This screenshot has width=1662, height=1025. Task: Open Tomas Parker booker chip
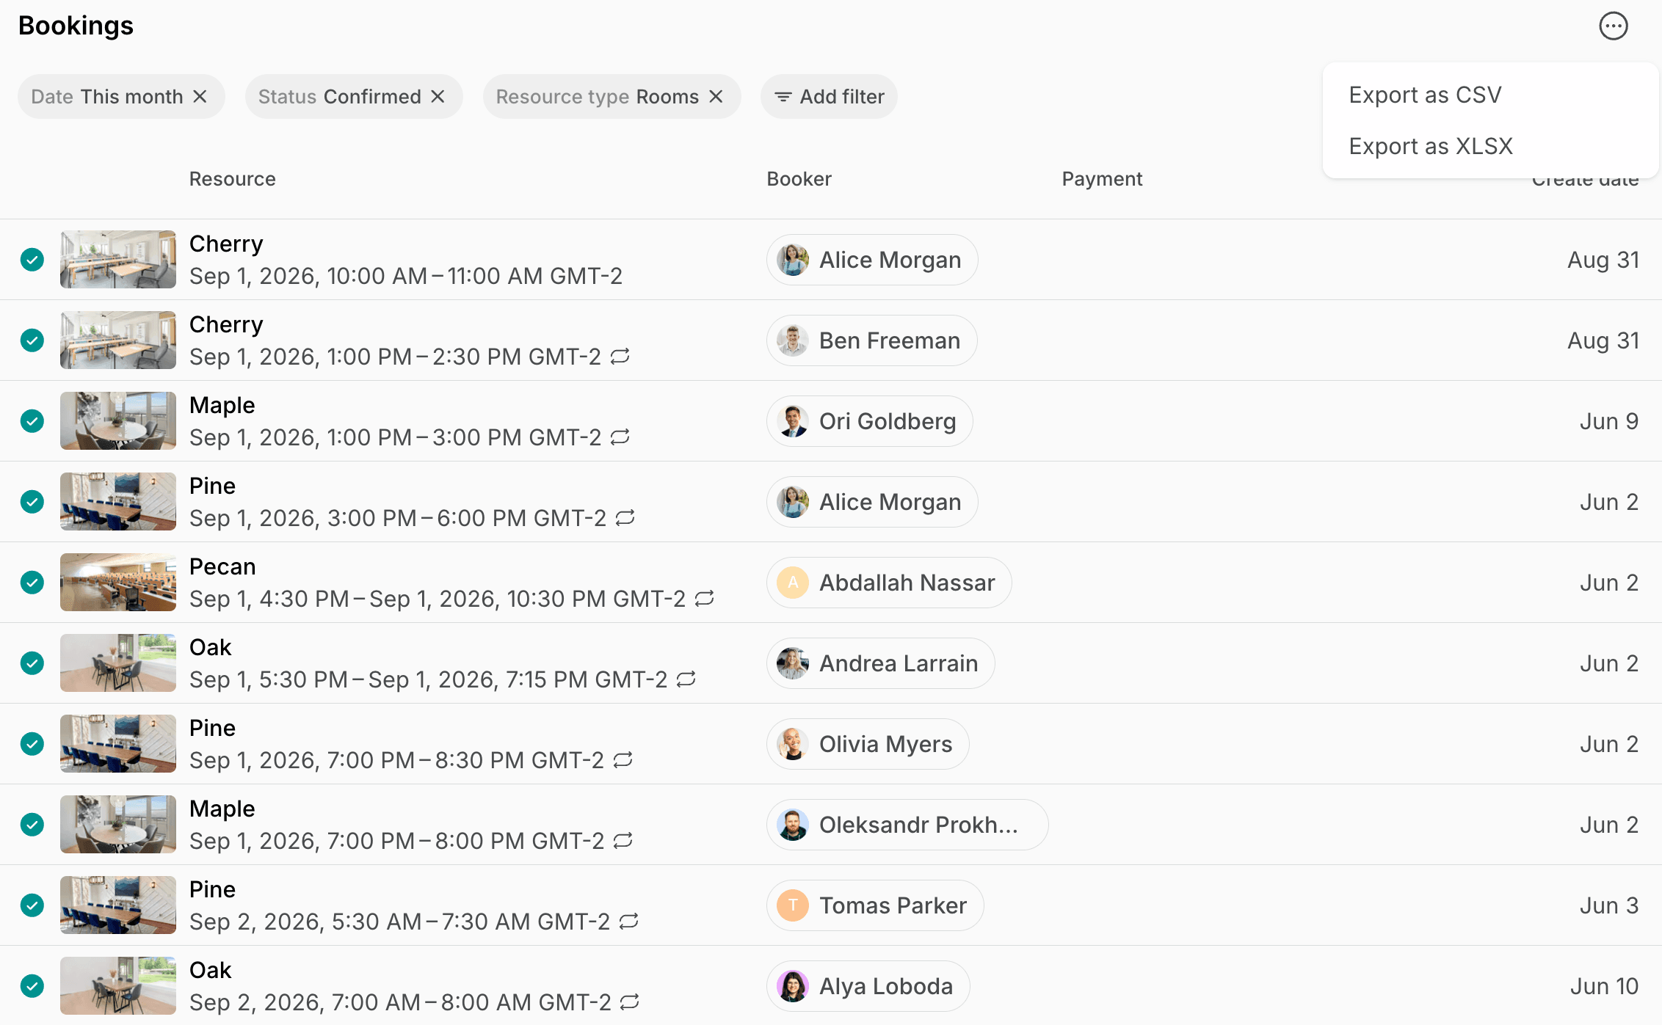click(875, 905)
